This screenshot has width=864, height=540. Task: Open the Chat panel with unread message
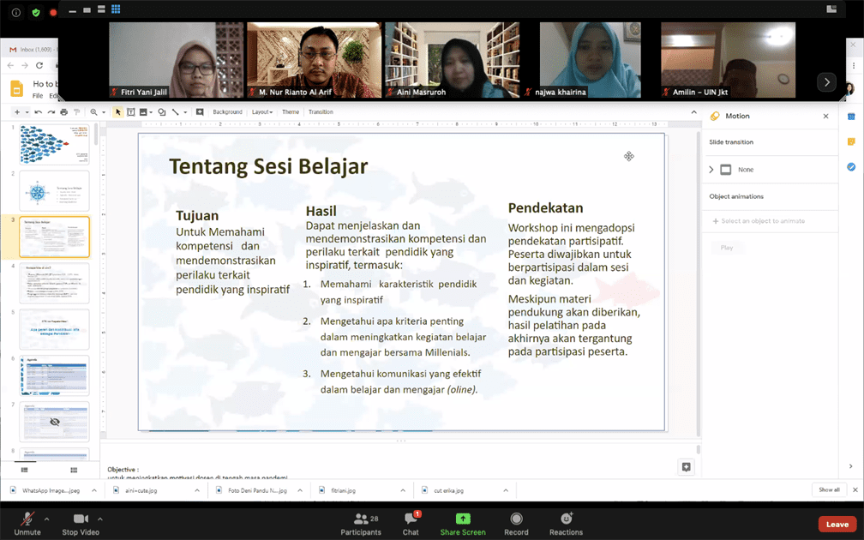click(x=411, y=522)
